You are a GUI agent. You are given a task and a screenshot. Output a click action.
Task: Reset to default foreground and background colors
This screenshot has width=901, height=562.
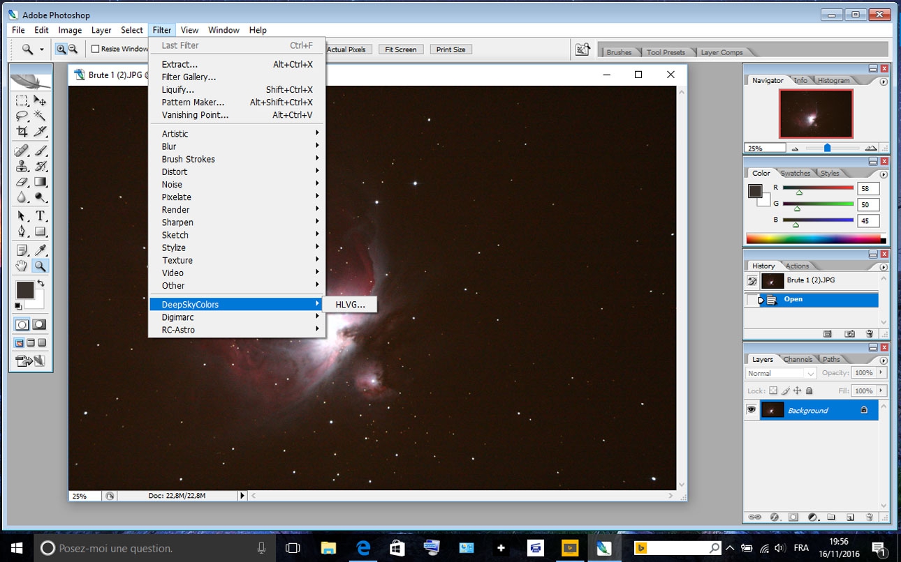18,305
